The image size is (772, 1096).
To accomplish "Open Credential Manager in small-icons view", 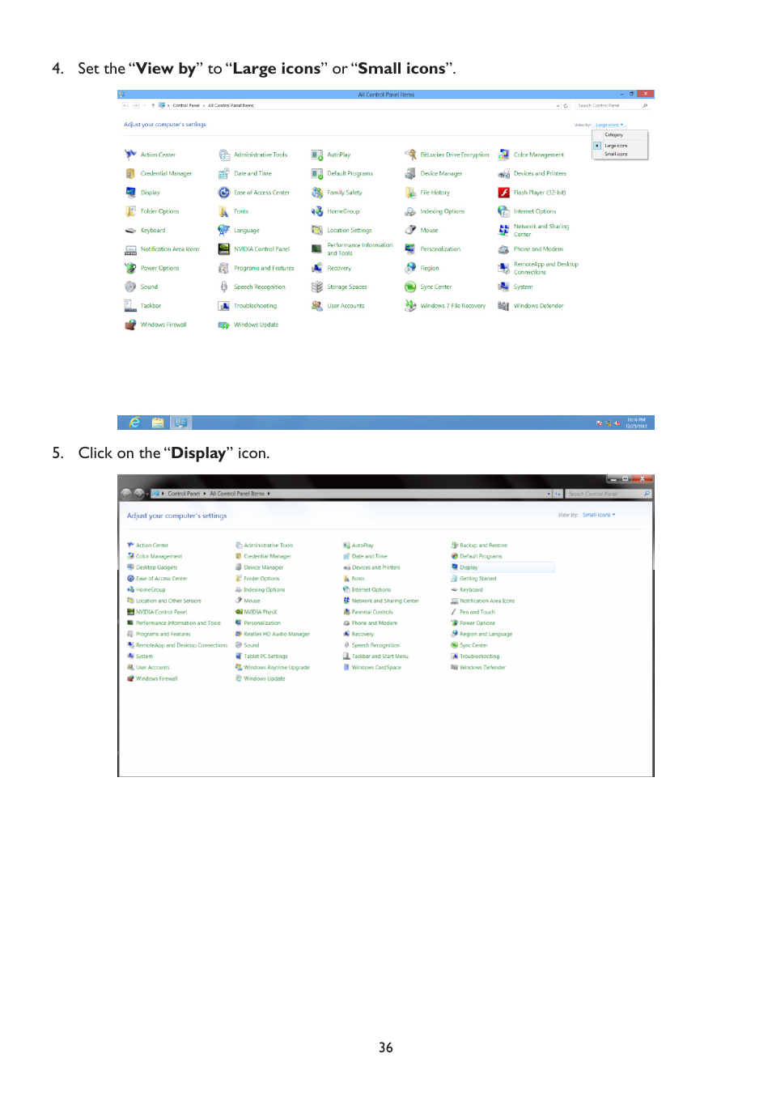I will pyautogui.click(x=263, y=557).
